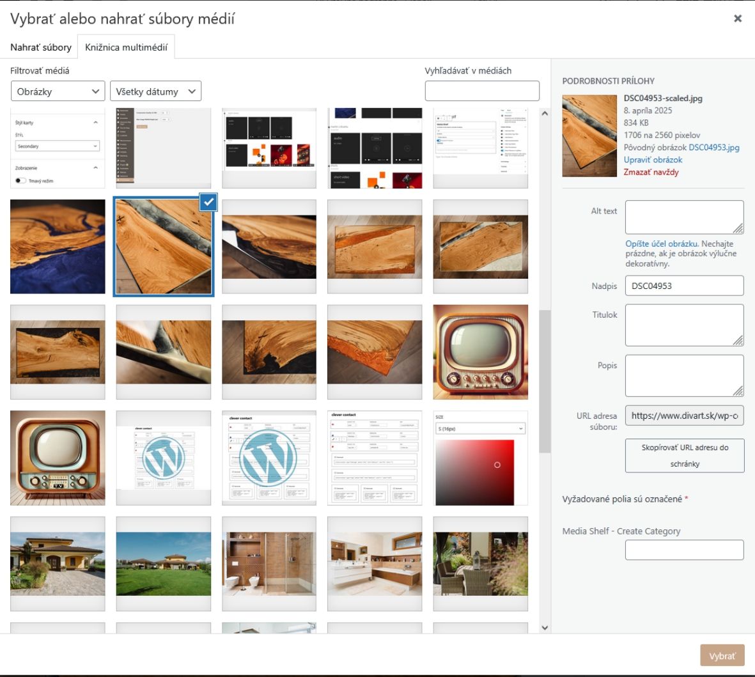
Task: Open the Knižnica multimédií tab
Action: point(126,47)
